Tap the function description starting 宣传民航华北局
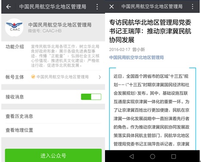 click(65, 56)
